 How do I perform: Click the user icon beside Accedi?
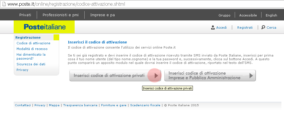tap(213, 28)
